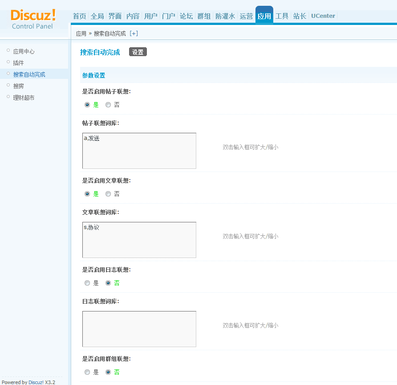Open the 工具 section
397x385 pixels.
click(x=282, y=16)
